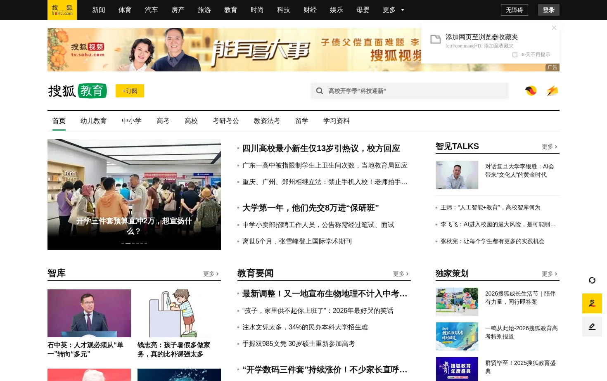Open article 中学小卖部招聘工作人员

318,225
